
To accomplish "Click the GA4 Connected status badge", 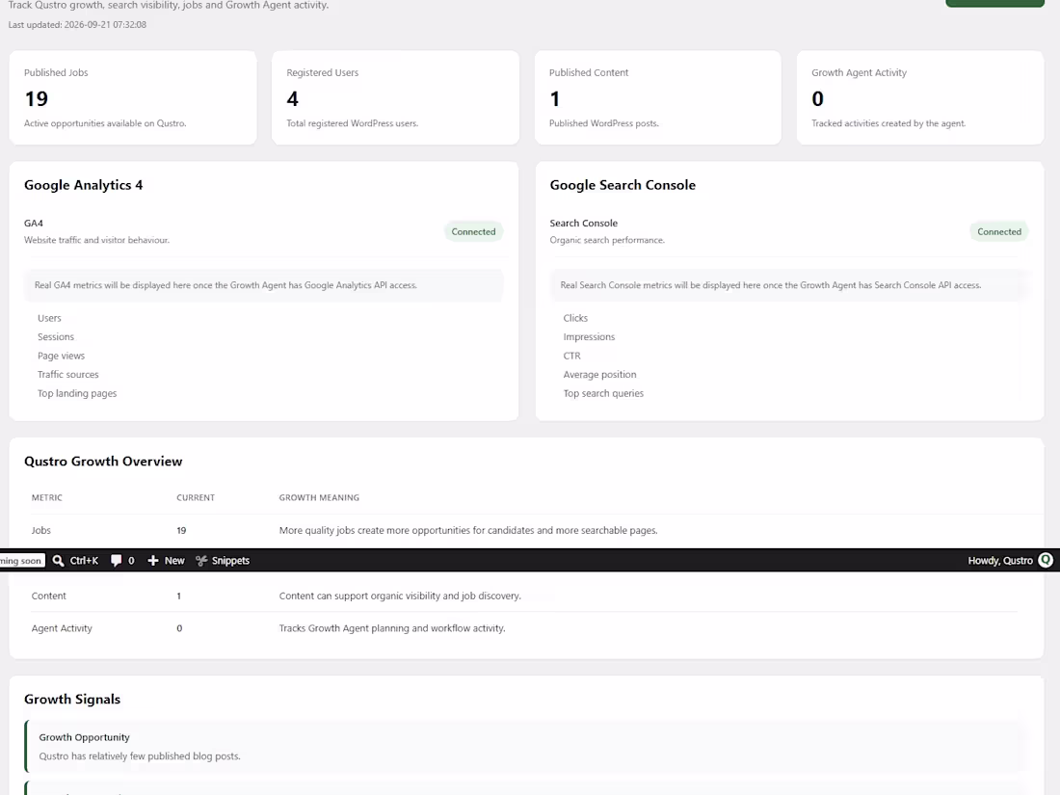I will pos(473,232).
